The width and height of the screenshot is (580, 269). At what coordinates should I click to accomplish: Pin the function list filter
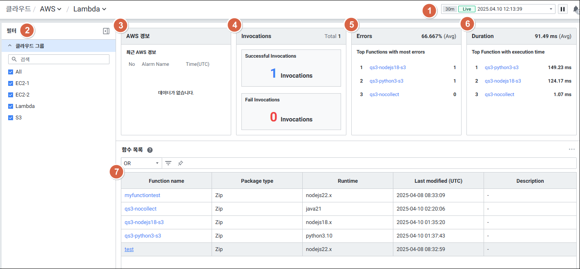point(180,163)
